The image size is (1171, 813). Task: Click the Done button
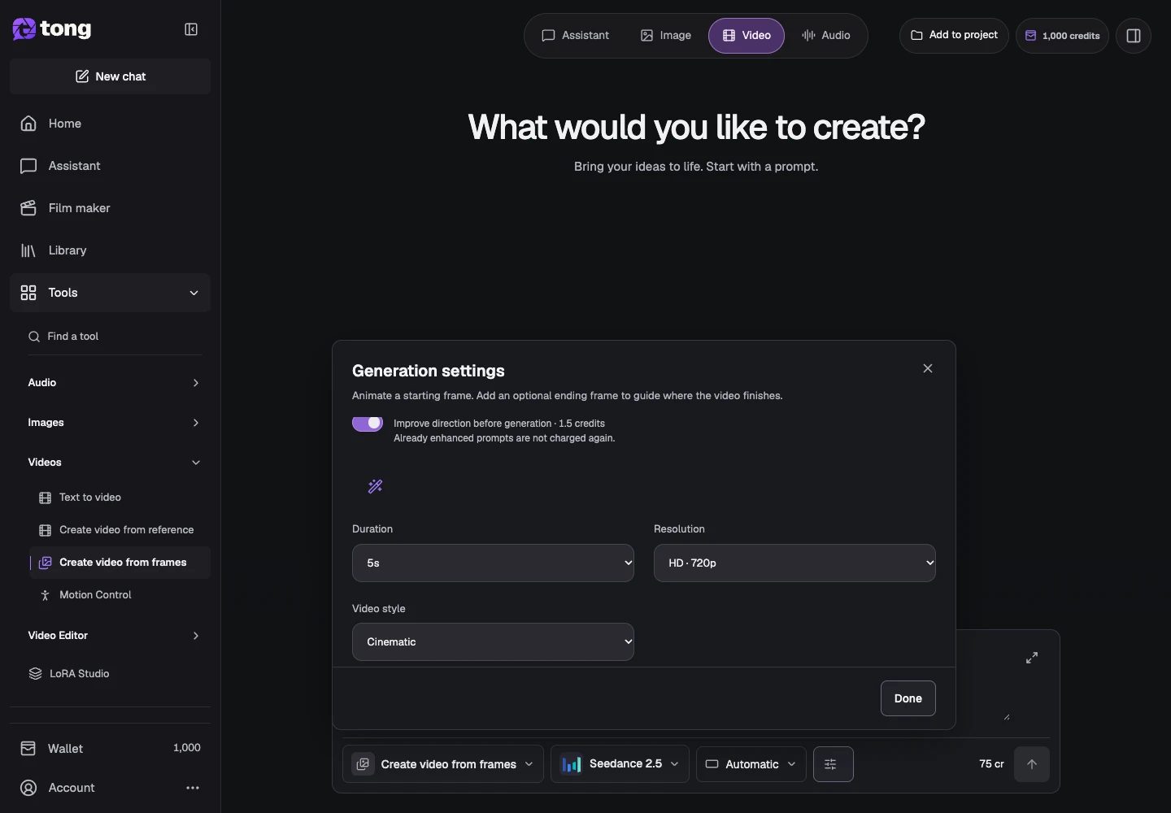908,698
